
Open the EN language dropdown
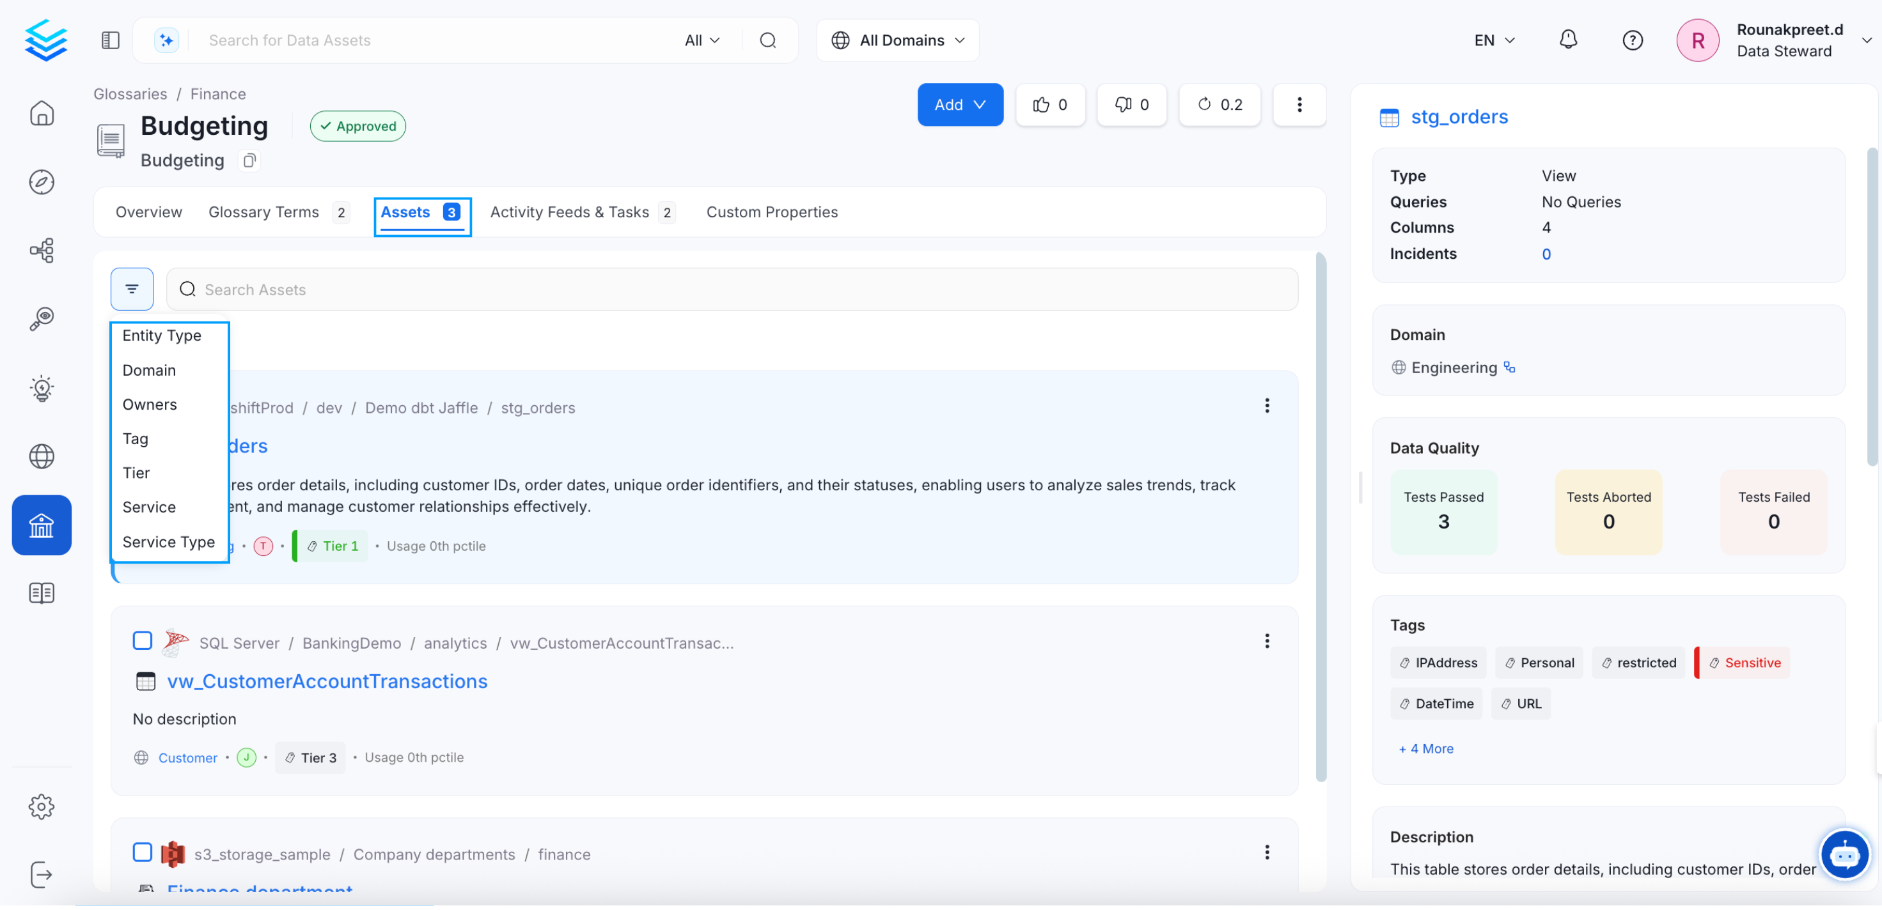[1493, 40]
